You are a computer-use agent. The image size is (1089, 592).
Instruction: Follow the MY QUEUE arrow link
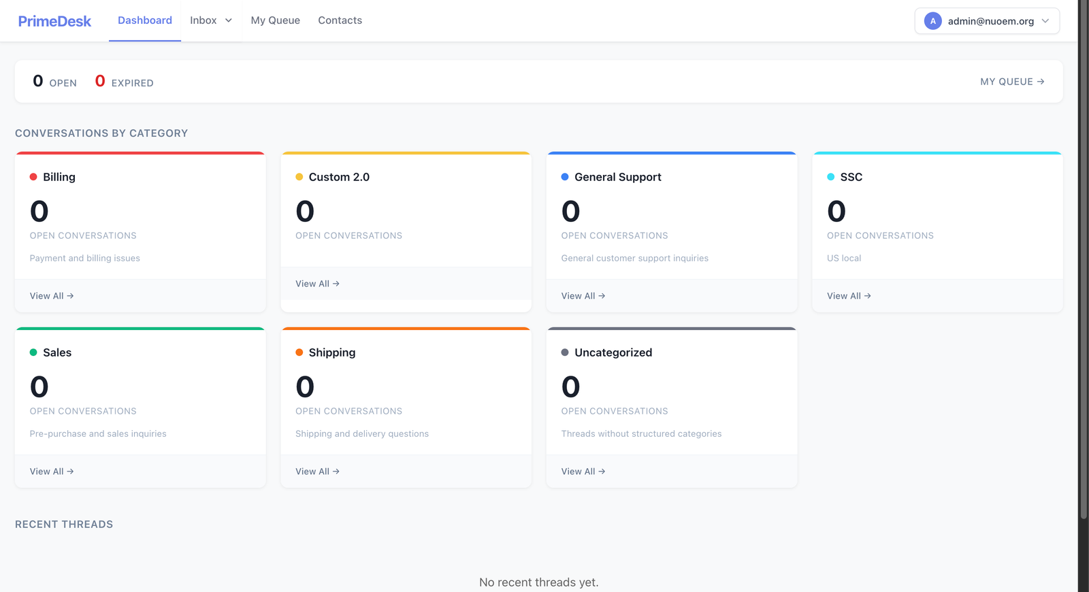1012,82
